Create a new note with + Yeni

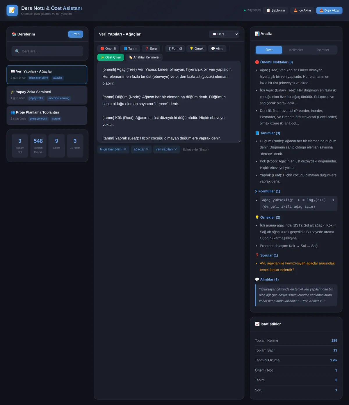(x=76, y=34)
